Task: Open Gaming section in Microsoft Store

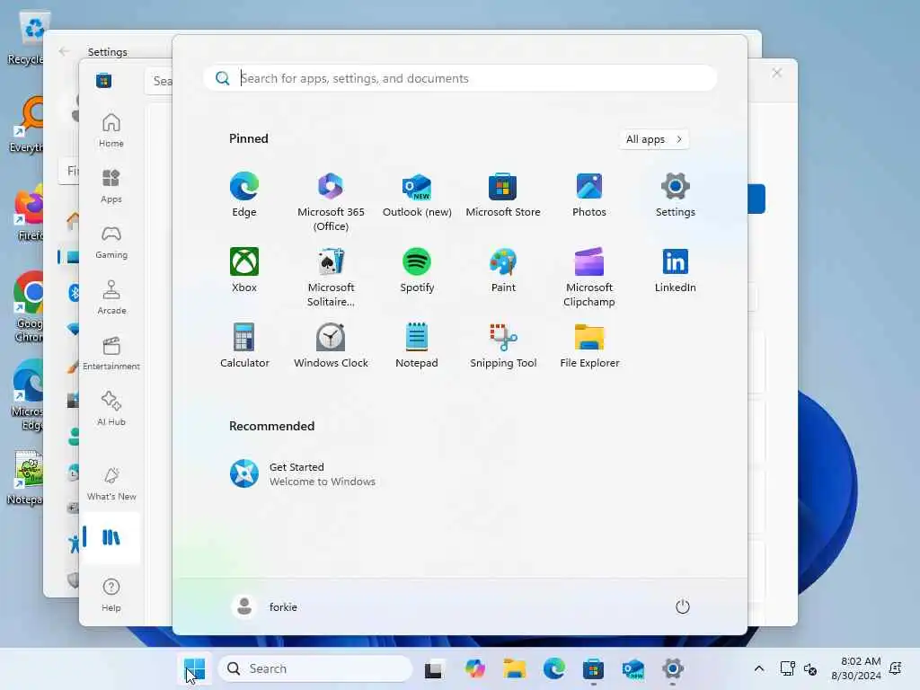Action: [111, 242]
